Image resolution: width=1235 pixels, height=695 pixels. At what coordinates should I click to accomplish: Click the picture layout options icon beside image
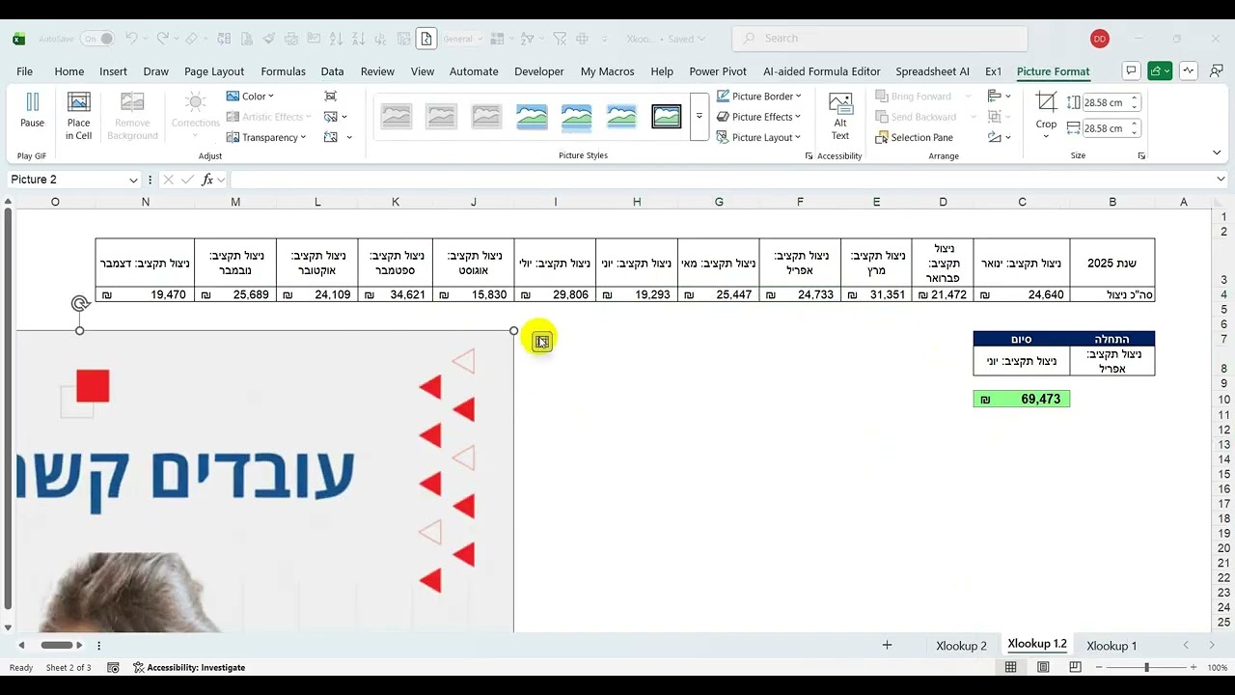pos(542,341)
